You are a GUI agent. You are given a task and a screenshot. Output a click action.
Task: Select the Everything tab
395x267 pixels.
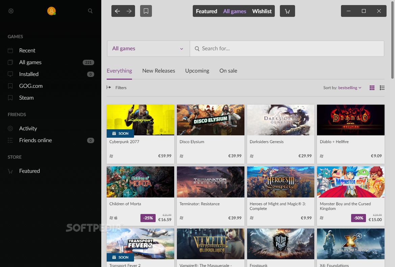(120, 71)
